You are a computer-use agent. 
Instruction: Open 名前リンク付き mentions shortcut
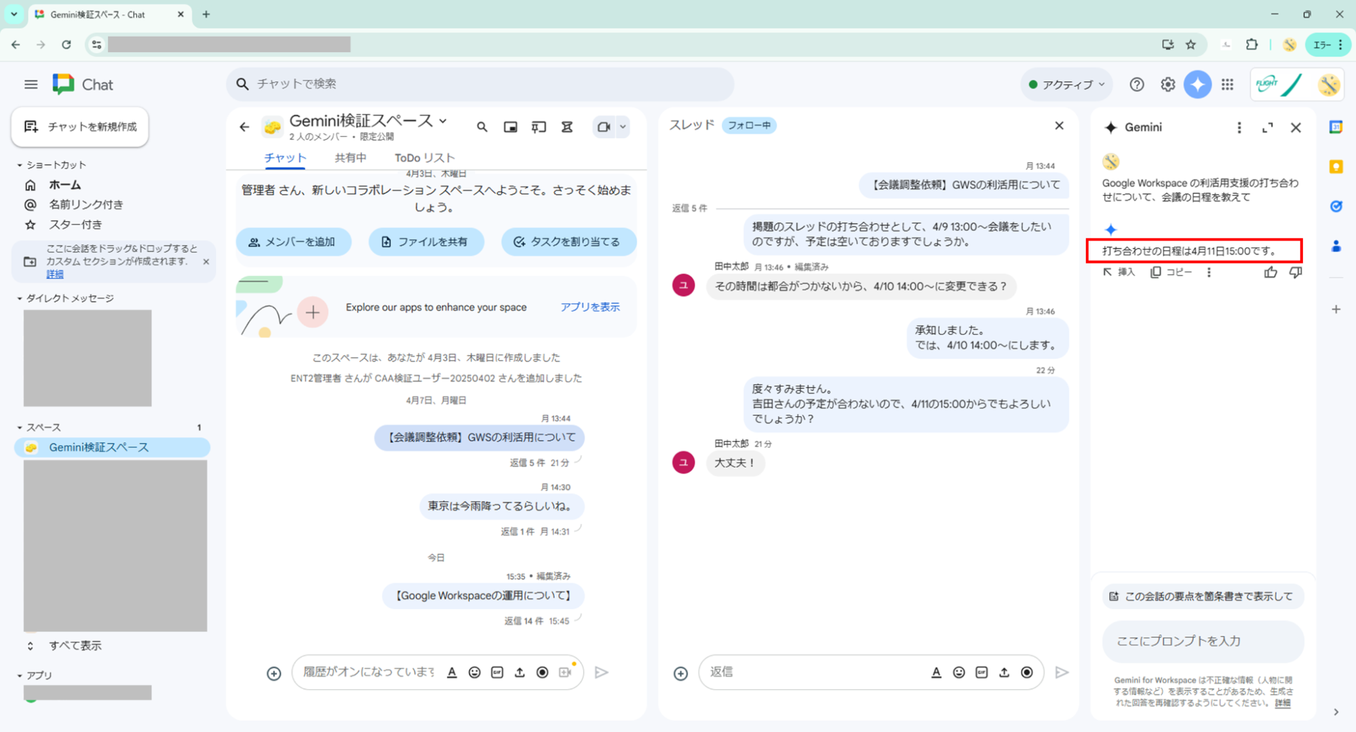coord(85,205)
